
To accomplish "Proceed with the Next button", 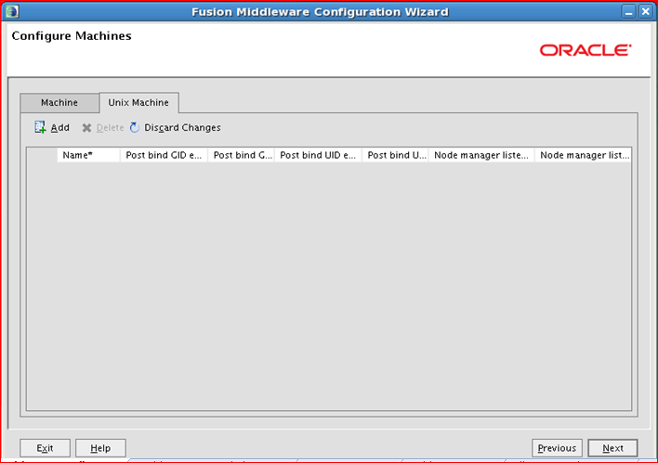I will click(612, 448).
